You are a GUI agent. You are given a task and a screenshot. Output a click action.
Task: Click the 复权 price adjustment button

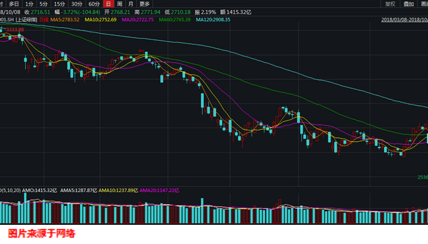(390, 4)
